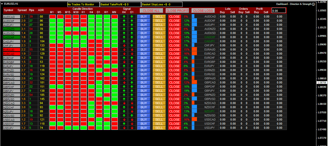The width and height of the screenshot is (328, 146).
Task: Click the D1 up arrow in AUDUSD row
Action: pyautogui.click(x=132, y=33)
